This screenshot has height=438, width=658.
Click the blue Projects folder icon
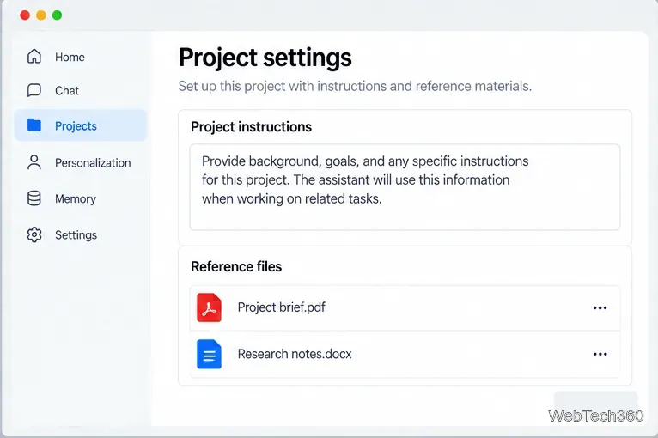point(34,125)
